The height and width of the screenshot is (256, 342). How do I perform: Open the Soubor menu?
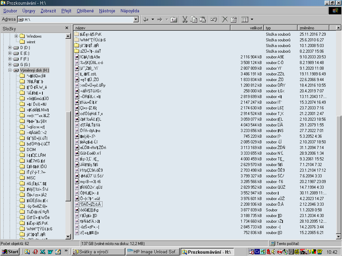coord(10,11)
